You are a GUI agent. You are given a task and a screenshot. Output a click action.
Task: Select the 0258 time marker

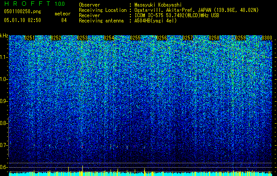pyautogui.click(x=214, y=38)
